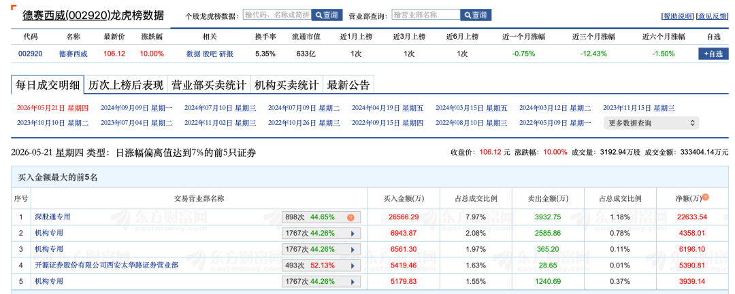Screen dimensions: 735x294
Task: Select date 2022年09月15日 星期四
Action: pos(388,124)
